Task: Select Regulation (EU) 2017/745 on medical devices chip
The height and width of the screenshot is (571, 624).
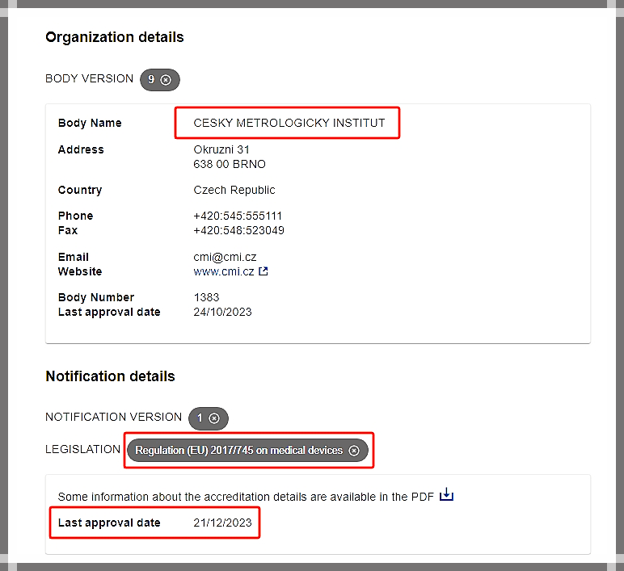Action: 247,451
